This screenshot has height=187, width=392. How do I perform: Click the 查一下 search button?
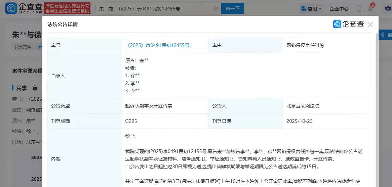(x=232, y=9)
